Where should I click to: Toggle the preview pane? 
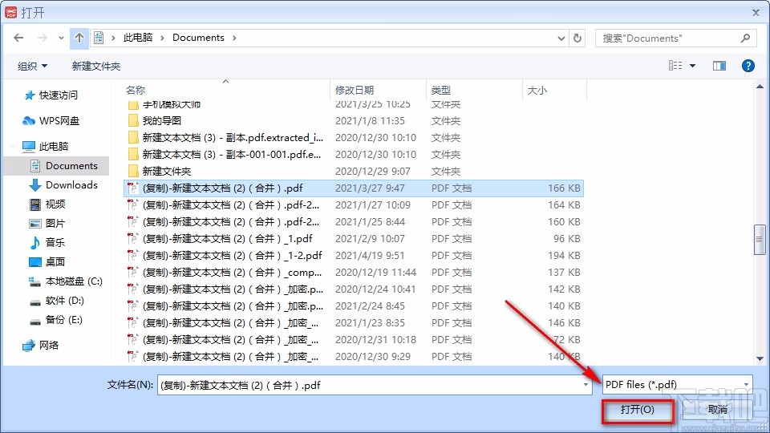(x=719, y=65)
